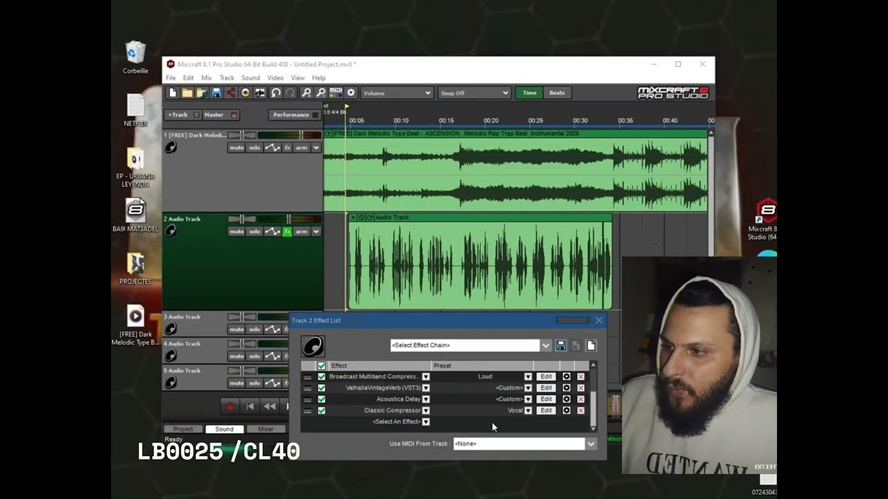
Task: Remove Acoustica Delay with red X
Action: 581,399
